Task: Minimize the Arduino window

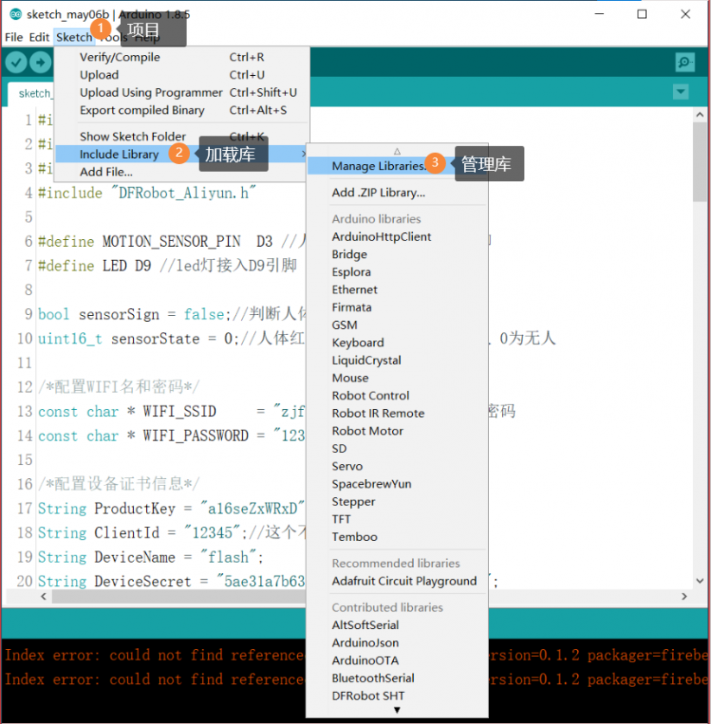Action: pyautogui.click(x=600, y=15)
